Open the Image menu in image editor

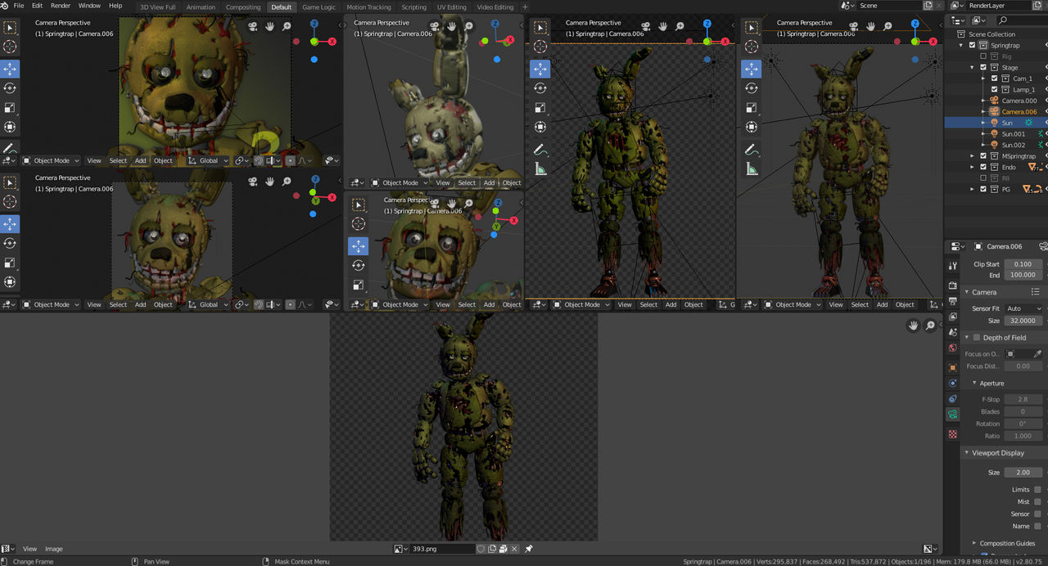point(54,549)
